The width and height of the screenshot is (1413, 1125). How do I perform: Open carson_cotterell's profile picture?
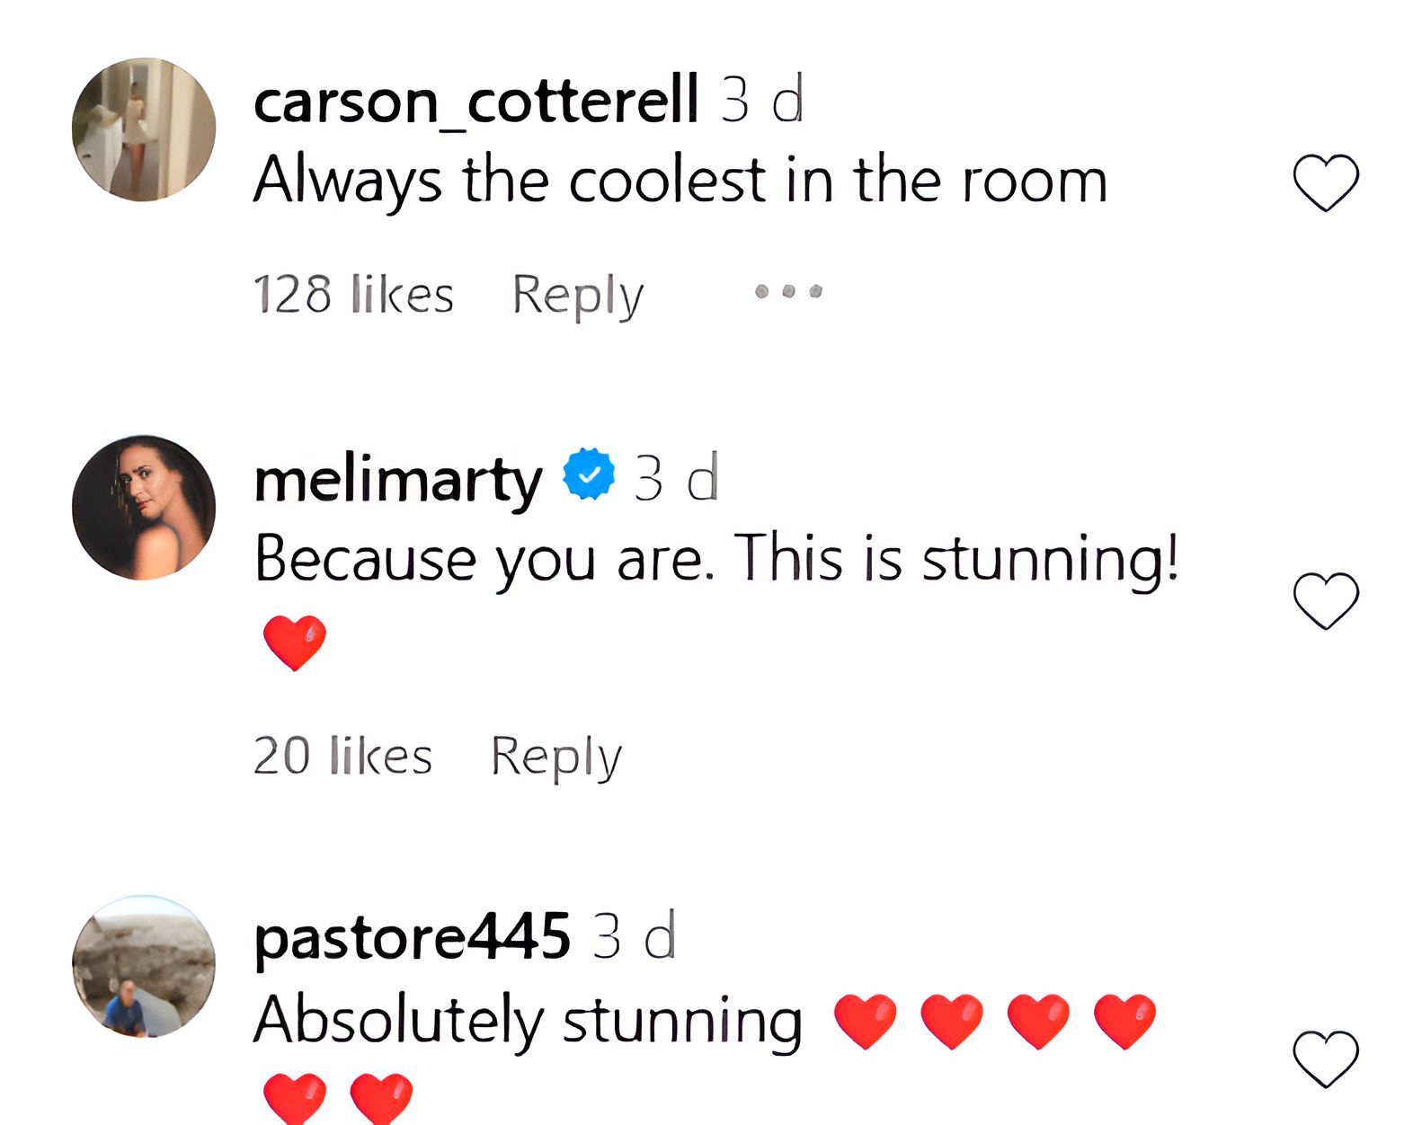tap(144, 129)
